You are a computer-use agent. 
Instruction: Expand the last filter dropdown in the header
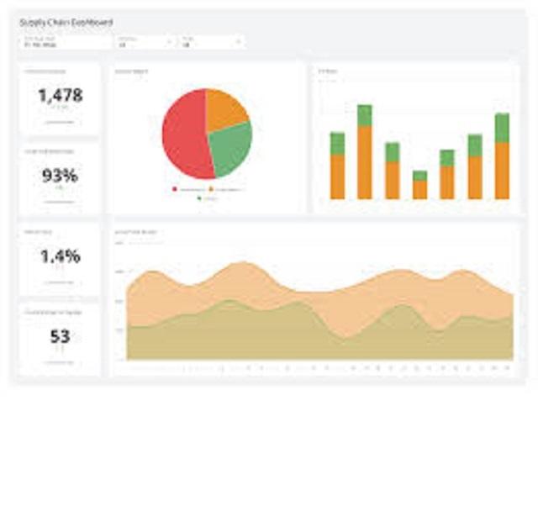tap(211, 42)
